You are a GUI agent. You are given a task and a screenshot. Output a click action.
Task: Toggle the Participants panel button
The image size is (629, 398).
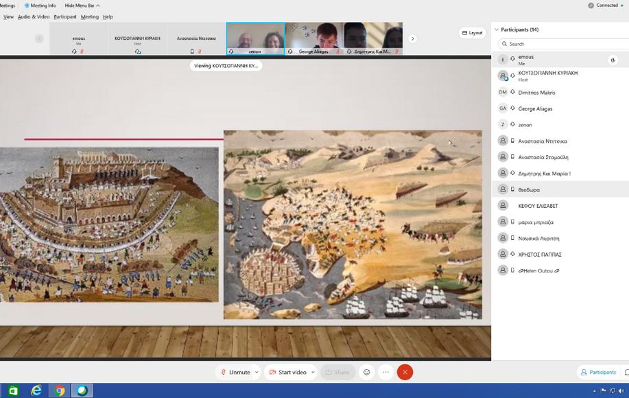point(599,373)
